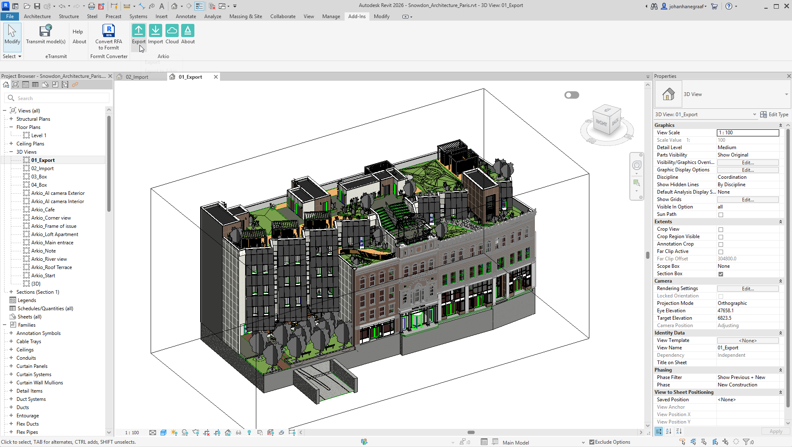Open the Architecture ribbon tab
Screen dimensions: 792x447
(x=37, y=16)
